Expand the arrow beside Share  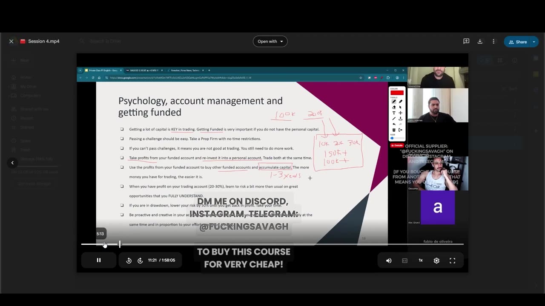point(534,42)
